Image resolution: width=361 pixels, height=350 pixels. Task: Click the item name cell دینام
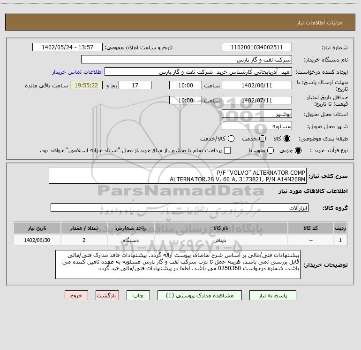tap(221, 240)
